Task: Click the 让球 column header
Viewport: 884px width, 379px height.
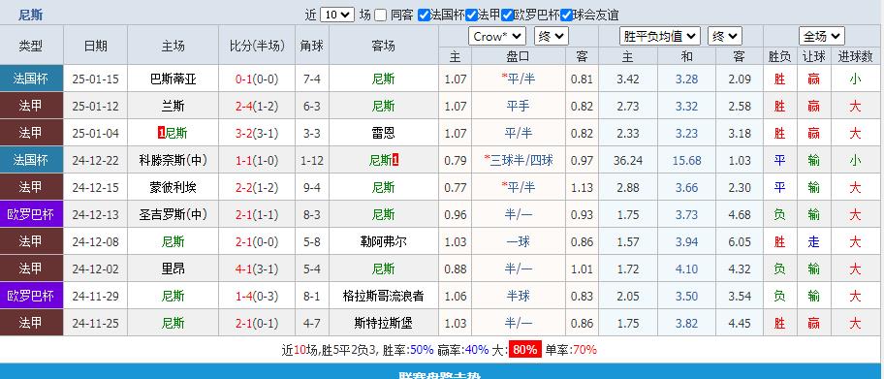Action: 813,56
